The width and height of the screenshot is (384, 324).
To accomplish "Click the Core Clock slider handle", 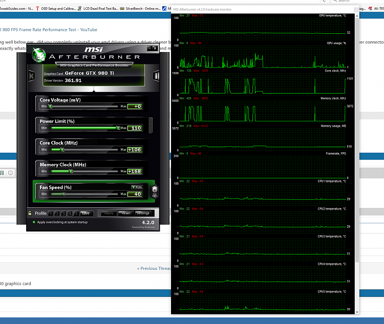I will (62, 150).
